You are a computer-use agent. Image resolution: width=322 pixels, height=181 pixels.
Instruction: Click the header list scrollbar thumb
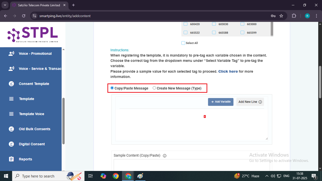pyautogui.click(x=272, y=29)
